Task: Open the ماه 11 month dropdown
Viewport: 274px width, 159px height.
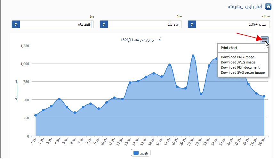Action: click(x=145, y=24)
